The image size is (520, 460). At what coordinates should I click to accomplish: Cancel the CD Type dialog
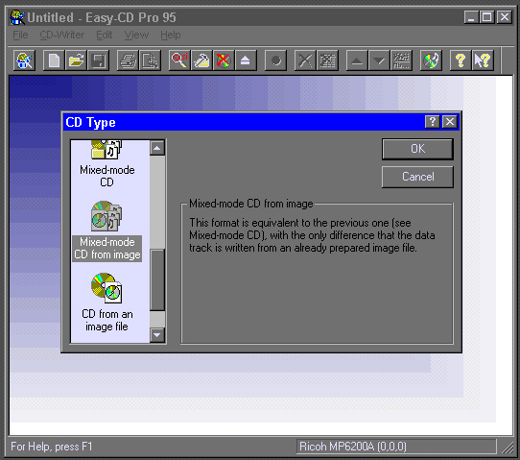(417, 177)
